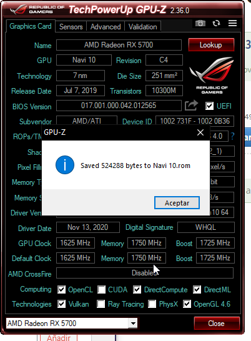Click the Lookup button
Screen dimensions: 251x341
pos(211,45)
